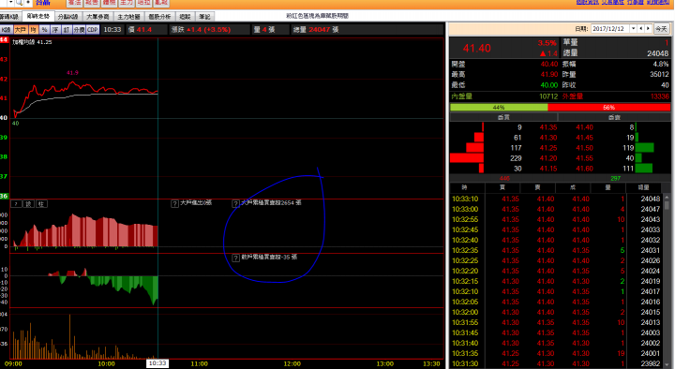
Task: Open the dropdown arrow beside the search icon
Action: click(10, 3)
